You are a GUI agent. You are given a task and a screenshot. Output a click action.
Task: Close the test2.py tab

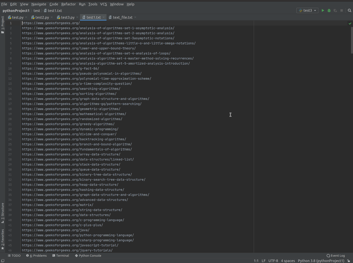coord(52,17)
